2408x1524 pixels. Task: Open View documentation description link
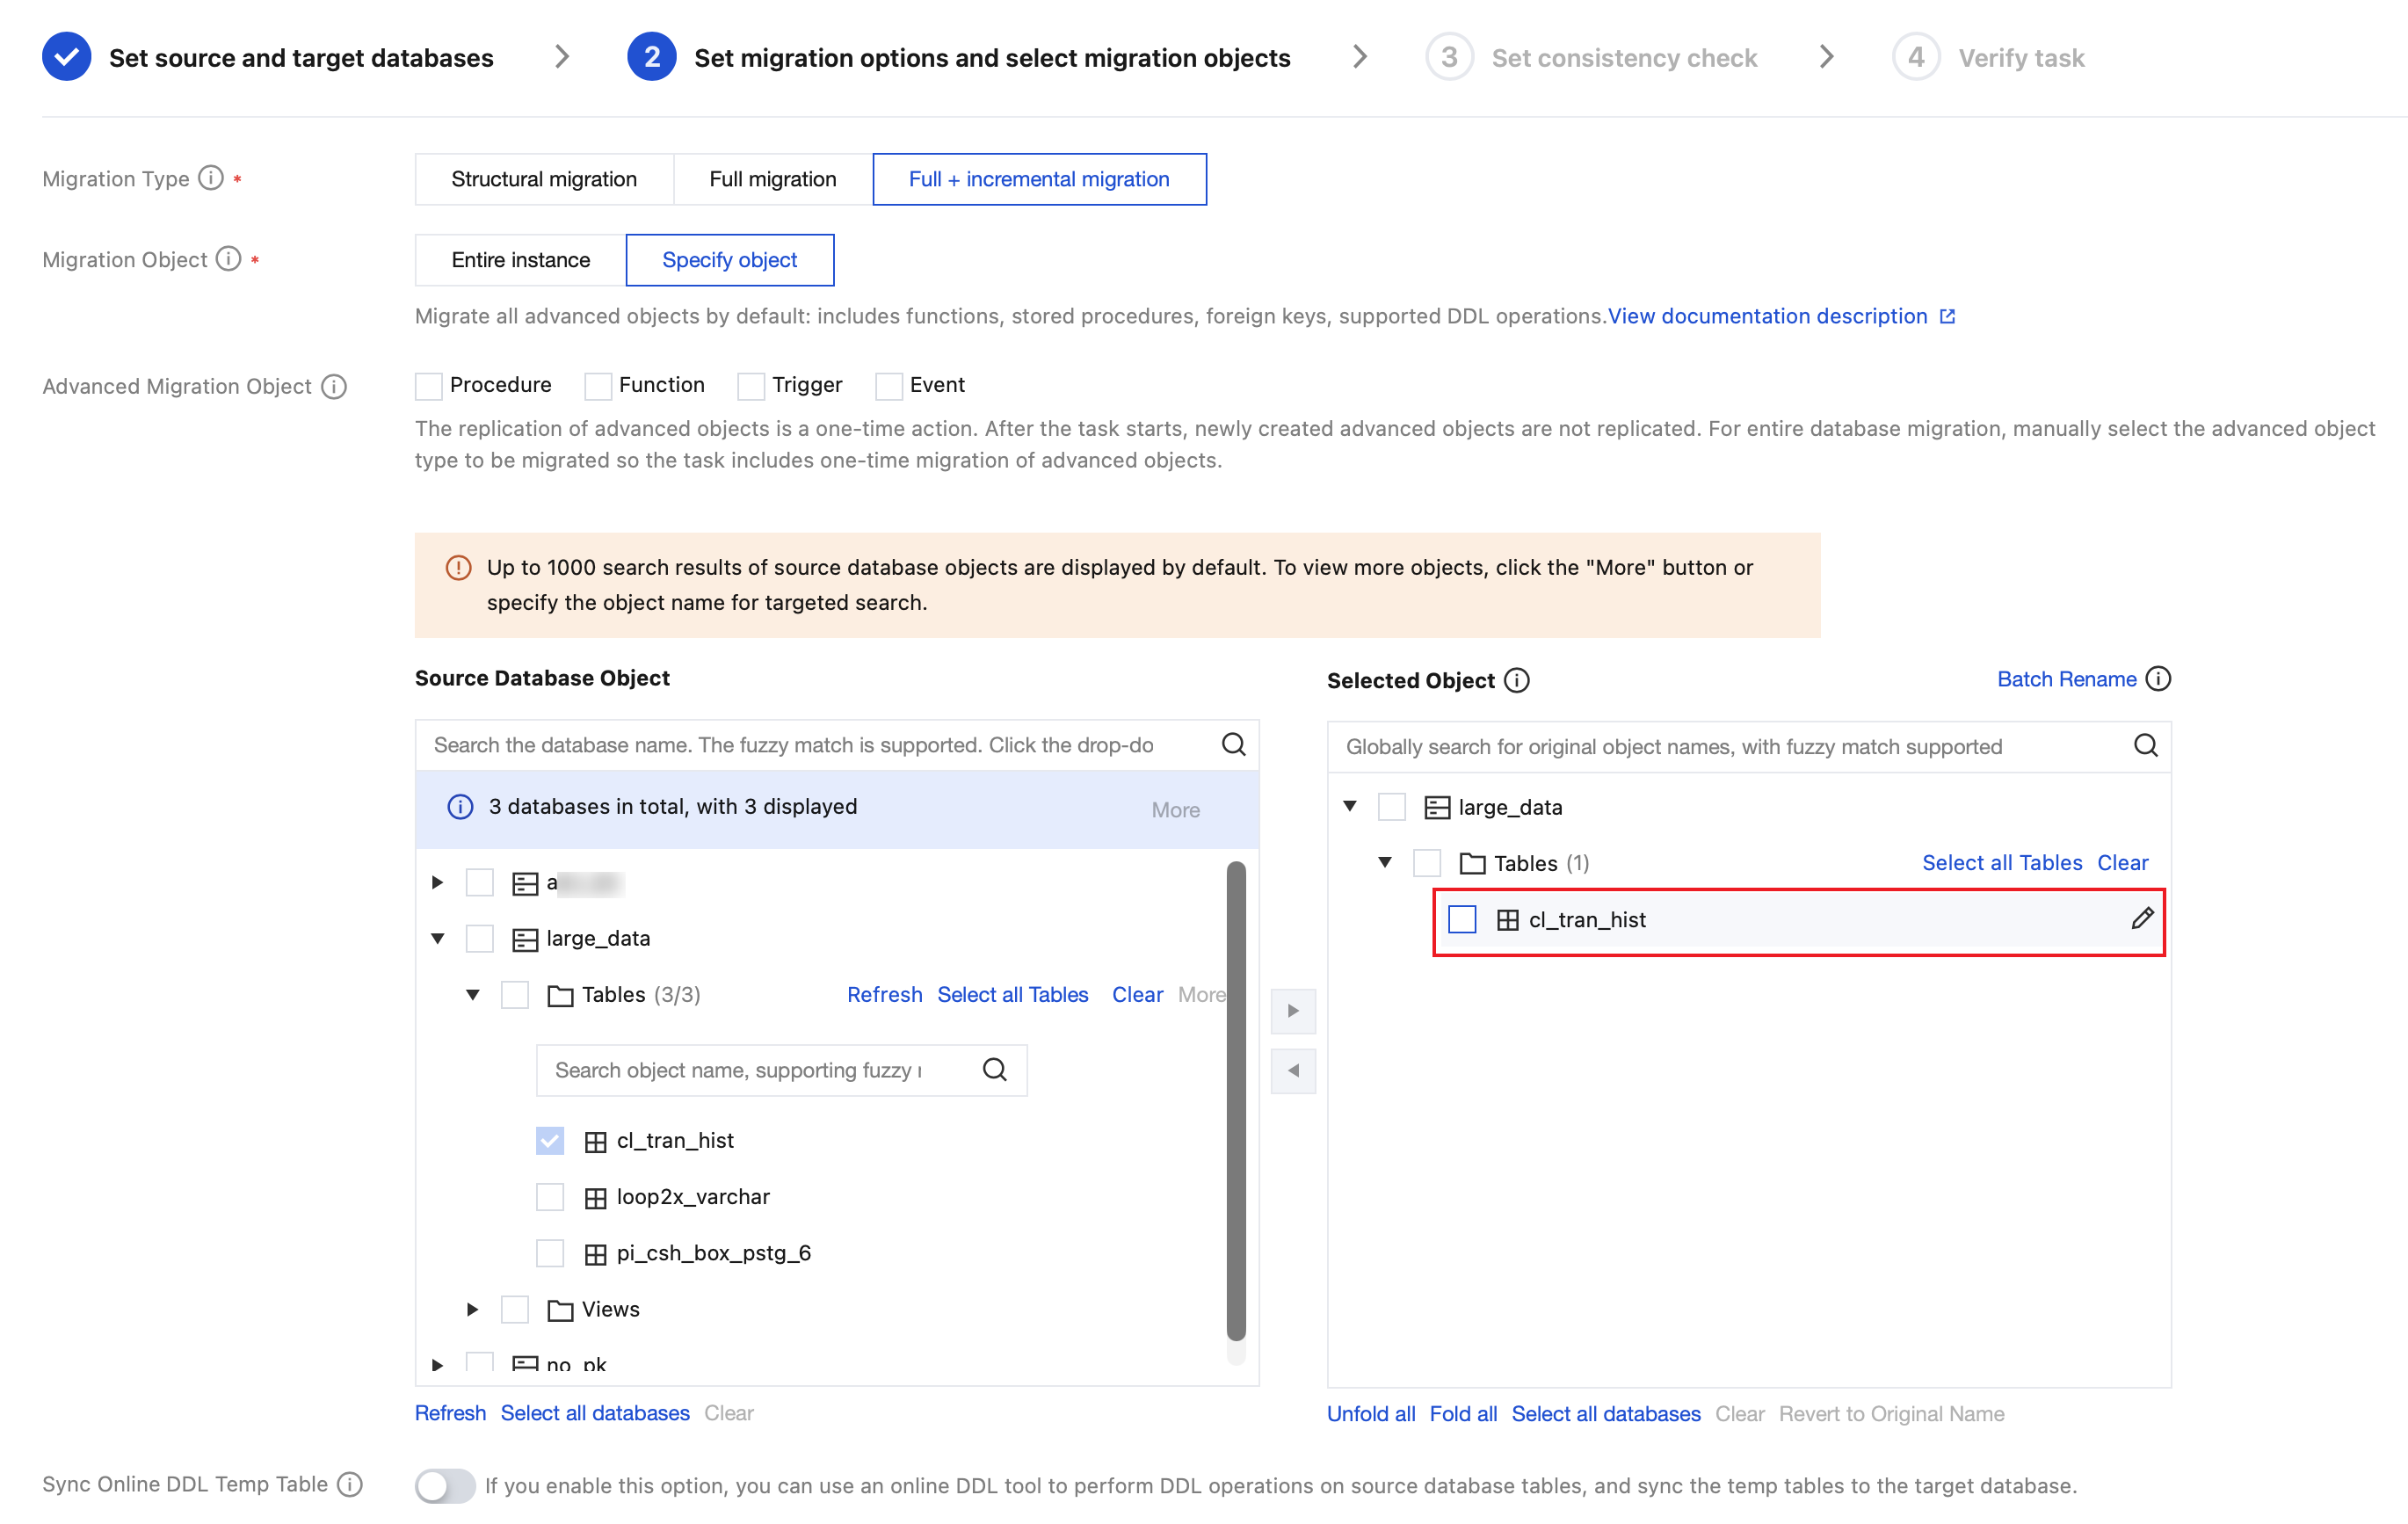pyautogui.click(x=1768, y=316)
